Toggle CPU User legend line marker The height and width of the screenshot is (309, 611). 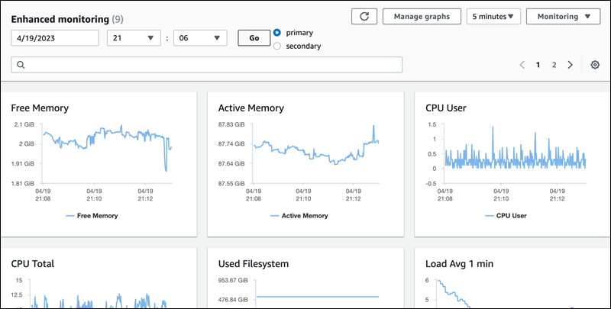(489, 216)
